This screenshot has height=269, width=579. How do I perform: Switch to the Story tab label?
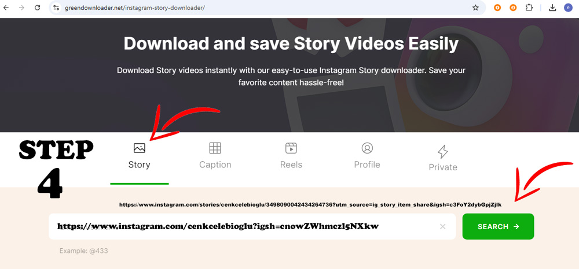(x=139, y=165)
